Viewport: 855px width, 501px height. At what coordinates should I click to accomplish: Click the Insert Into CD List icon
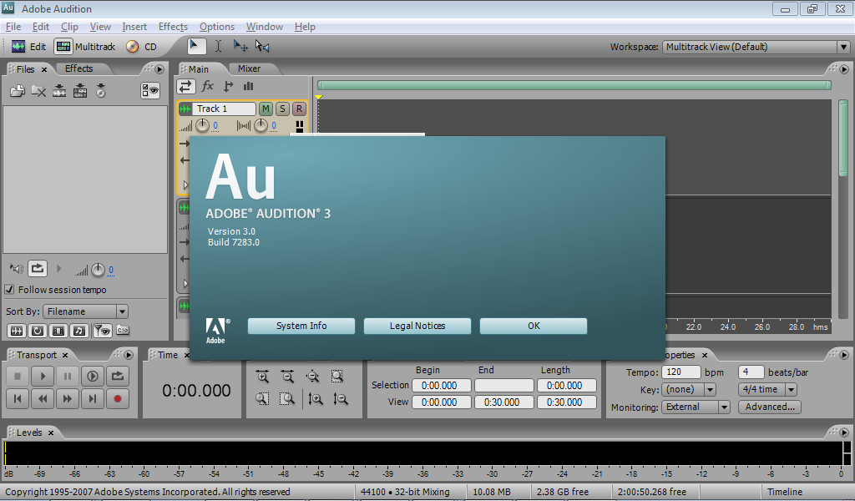(101, 90)
